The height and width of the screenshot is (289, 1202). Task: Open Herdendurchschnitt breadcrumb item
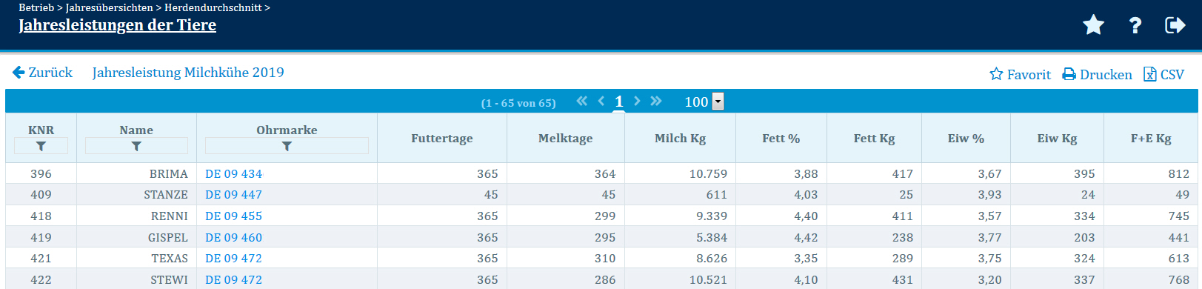tap(213, 7)
